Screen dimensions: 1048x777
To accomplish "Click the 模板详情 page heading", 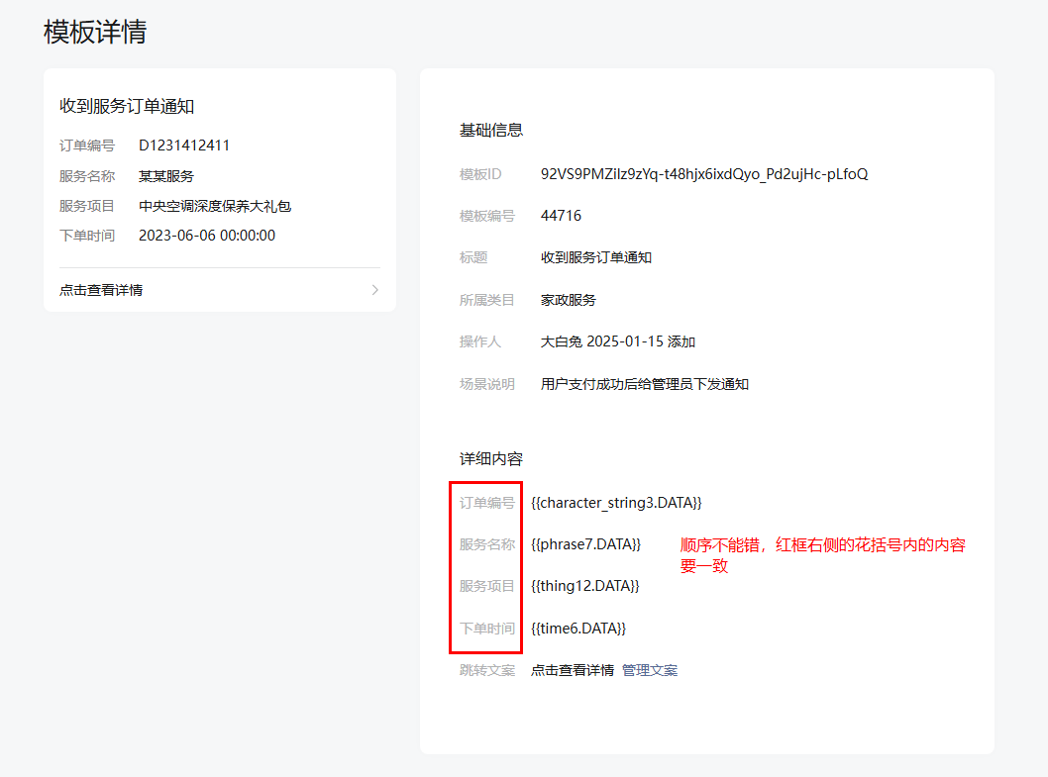I will [95, 32].
